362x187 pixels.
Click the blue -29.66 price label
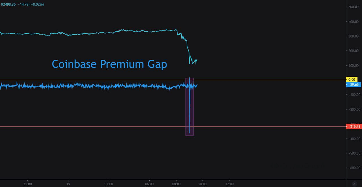[354, 85]
